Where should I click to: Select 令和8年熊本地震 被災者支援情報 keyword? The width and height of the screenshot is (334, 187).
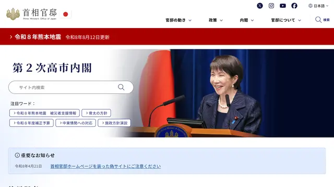[x=44, y=113]
